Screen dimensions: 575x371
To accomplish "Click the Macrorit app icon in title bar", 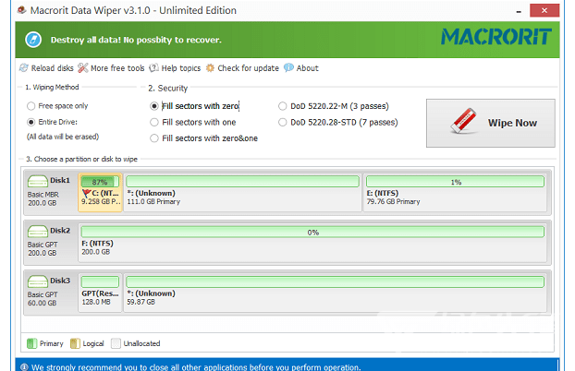I will pos(21,10).
